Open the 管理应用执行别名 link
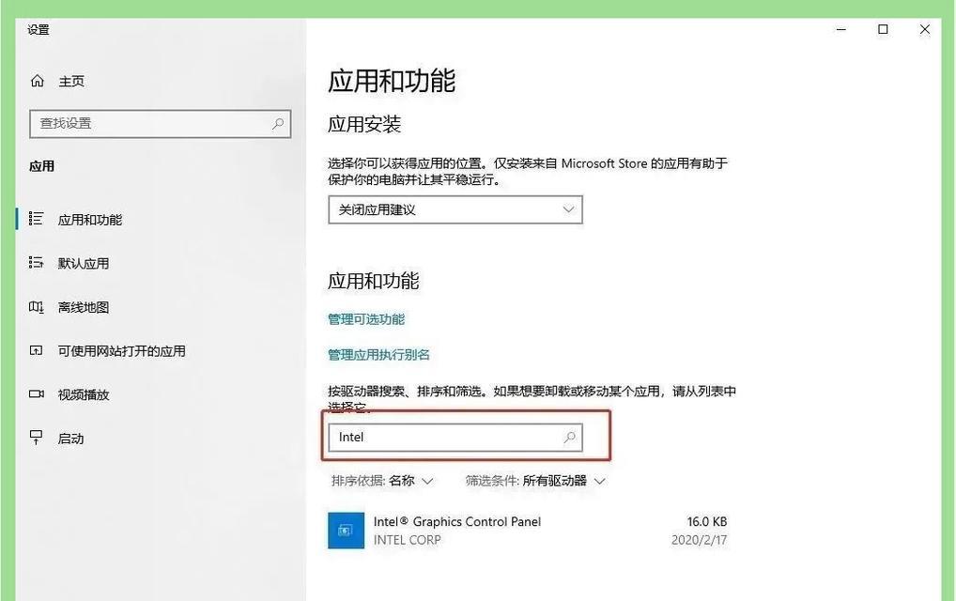 378,355
